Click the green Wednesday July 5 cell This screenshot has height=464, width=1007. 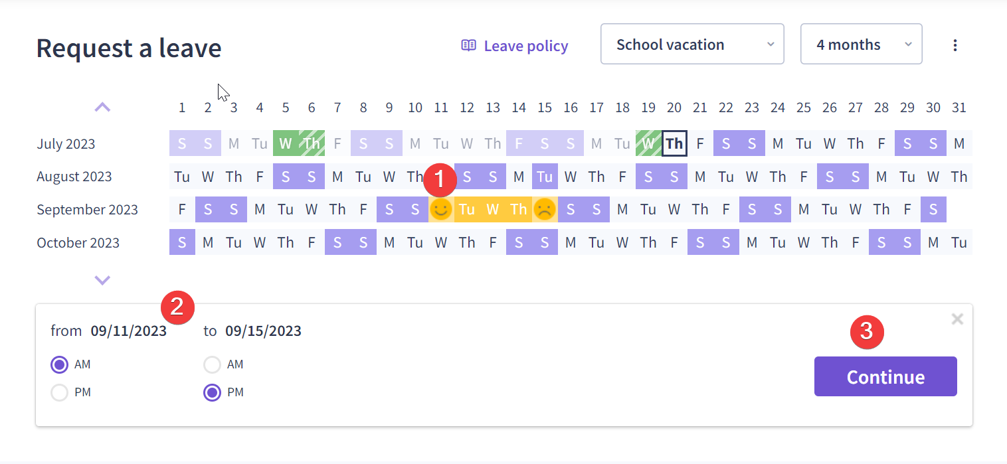[286, 143]
